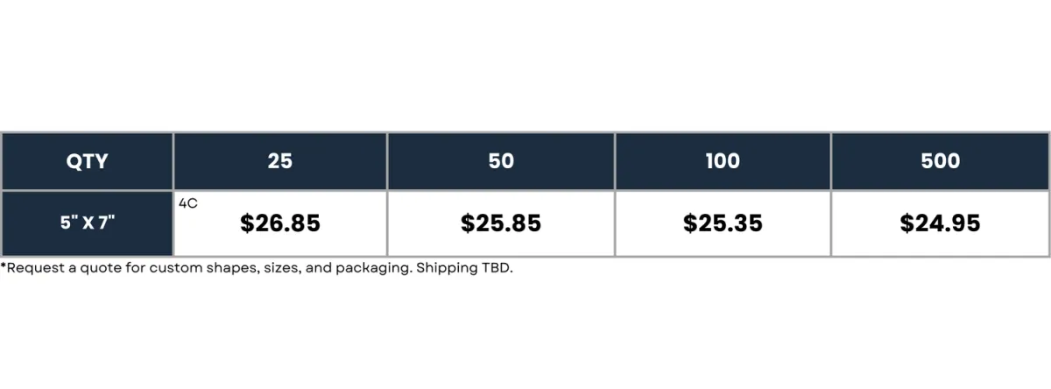This screenshot has height=389, width=1051.
Task: Click the 100 quantity column header
Action: [723, 161]
